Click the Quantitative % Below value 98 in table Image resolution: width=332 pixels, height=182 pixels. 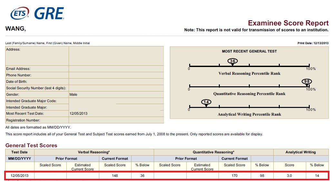pyautogui.click(x=262, y=176)
